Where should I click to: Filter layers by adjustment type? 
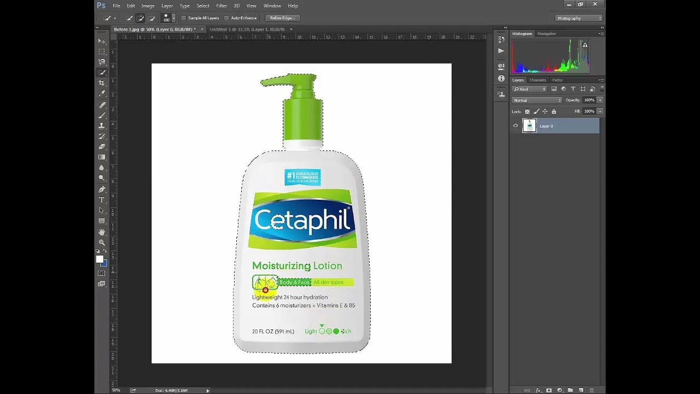(x=564, y=89)
